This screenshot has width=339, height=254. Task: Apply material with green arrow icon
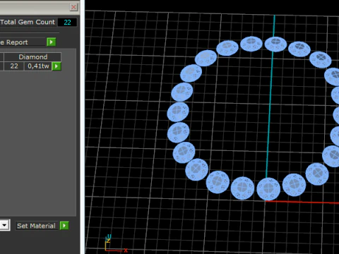pyautogui.click(x=64, y=226)
